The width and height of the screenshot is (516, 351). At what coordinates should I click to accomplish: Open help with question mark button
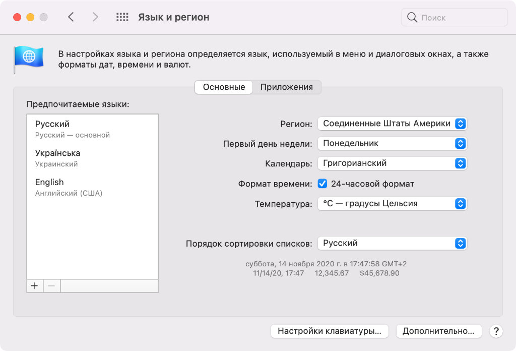[496, 331]
